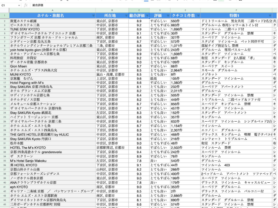The width and height of the screenshot is (278, 208).
Task: Open filter menu for 所在地 column
Action: pyautogui.click(x=126, y=16)
